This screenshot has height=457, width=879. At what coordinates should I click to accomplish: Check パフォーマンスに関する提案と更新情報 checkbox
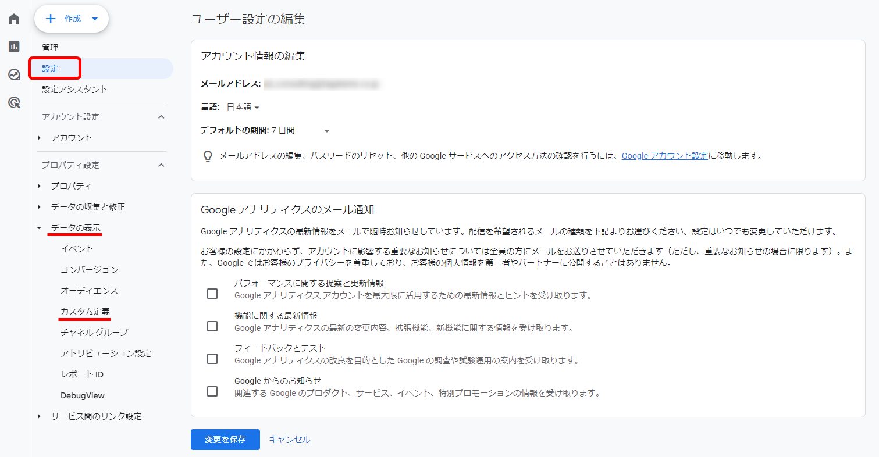[212, 294]
